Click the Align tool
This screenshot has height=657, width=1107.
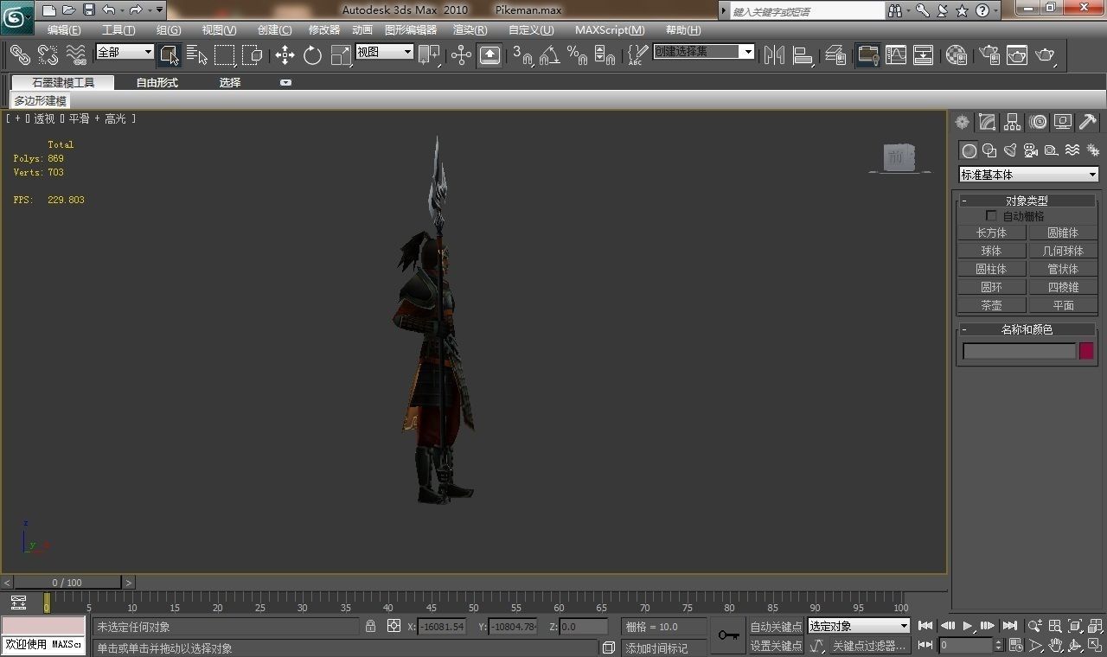(803, 55)
